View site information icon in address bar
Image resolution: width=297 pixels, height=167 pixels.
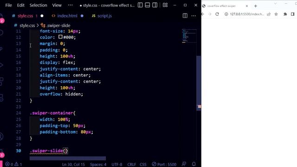coord(226,14)
